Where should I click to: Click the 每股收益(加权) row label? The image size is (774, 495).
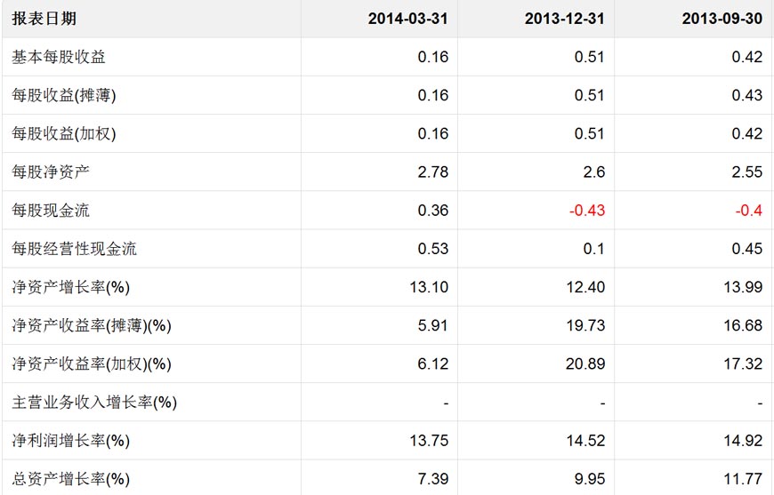click(64, 133)
